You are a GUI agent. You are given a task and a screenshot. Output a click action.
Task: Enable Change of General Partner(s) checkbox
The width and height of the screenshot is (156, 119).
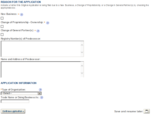pos(2,35)
